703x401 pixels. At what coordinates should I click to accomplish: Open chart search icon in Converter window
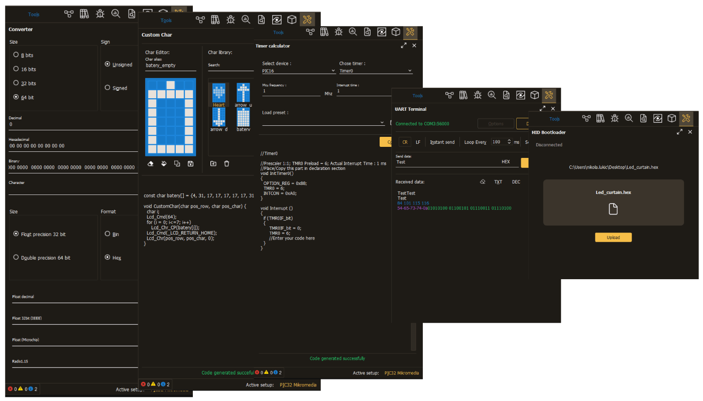tap(116, 14)
